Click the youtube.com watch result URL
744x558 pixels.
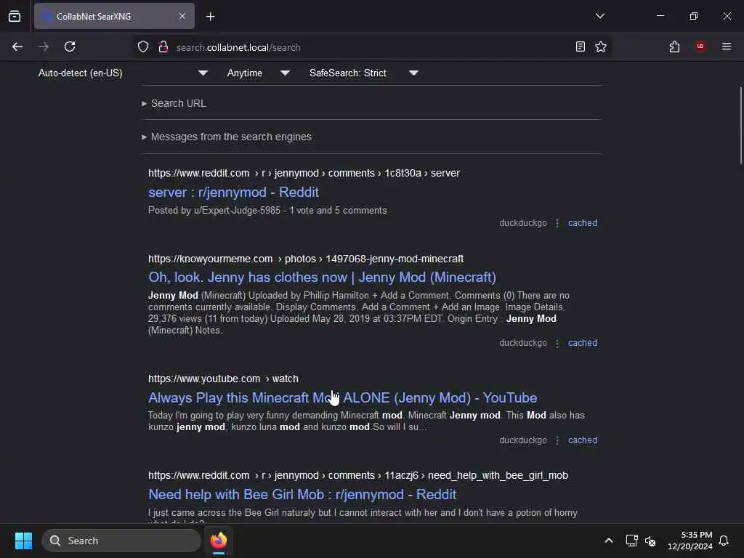click(x=223, y=379)
